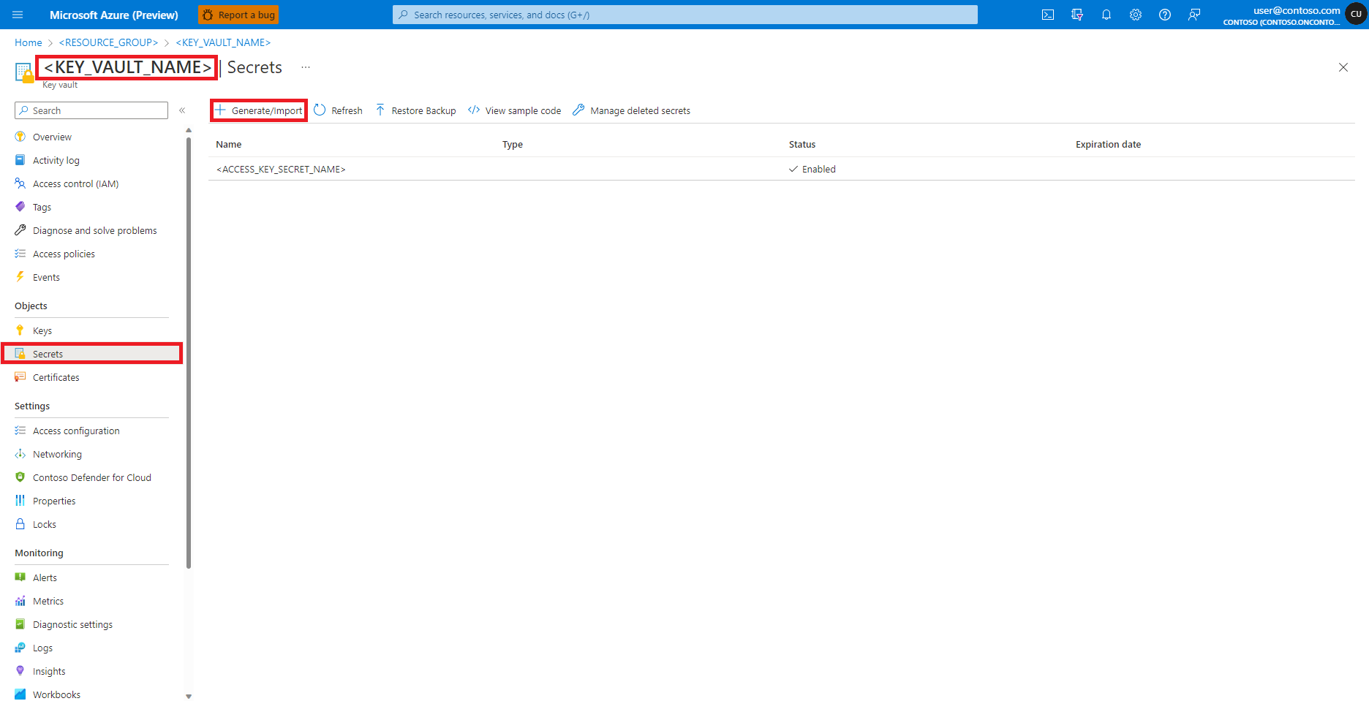Launch Cloud Shell from the top bar
1369x701 pixels.
pyautogui.click(x=1047, y=15)
